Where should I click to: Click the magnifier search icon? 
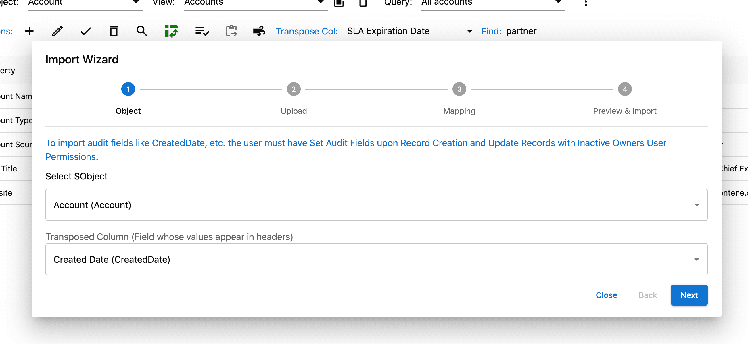(x=142, y=31)
